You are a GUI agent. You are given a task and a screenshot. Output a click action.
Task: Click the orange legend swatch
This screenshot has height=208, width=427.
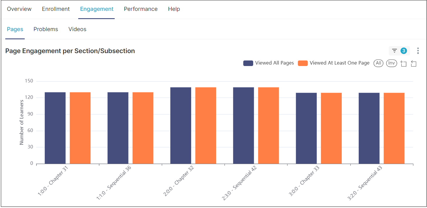303,63
